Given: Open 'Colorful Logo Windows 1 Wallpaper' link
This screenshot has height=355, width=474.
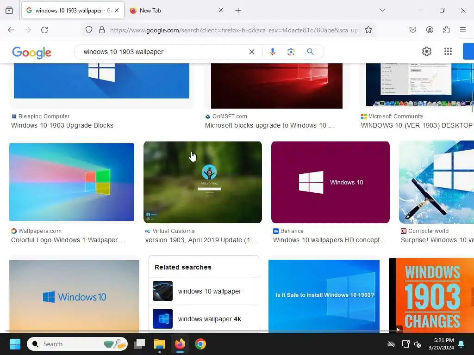Looking at the screenshot, I should click(x=68, y=240).
